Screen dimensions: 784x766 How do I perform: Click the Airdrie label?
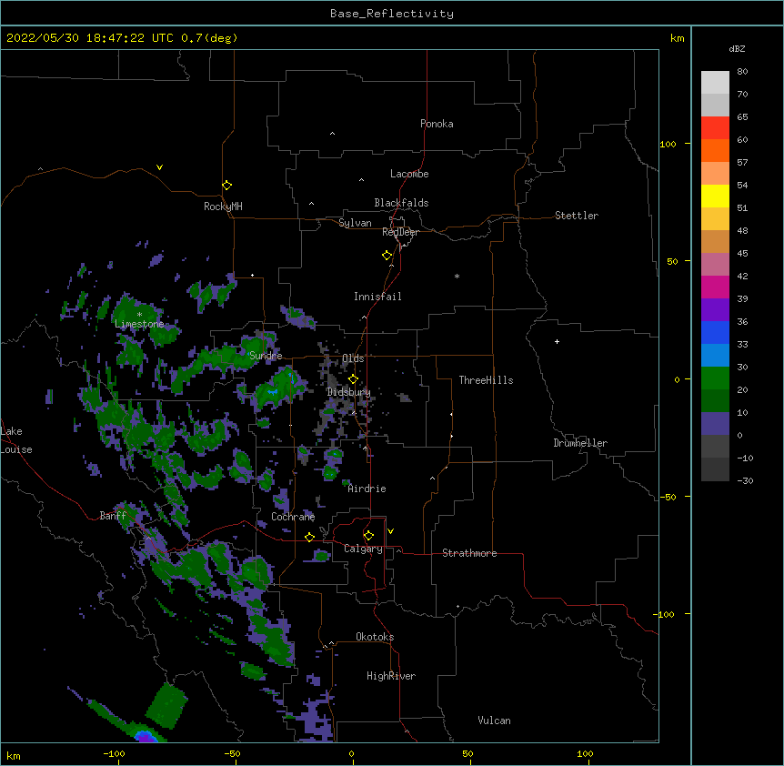pos(367,489)
